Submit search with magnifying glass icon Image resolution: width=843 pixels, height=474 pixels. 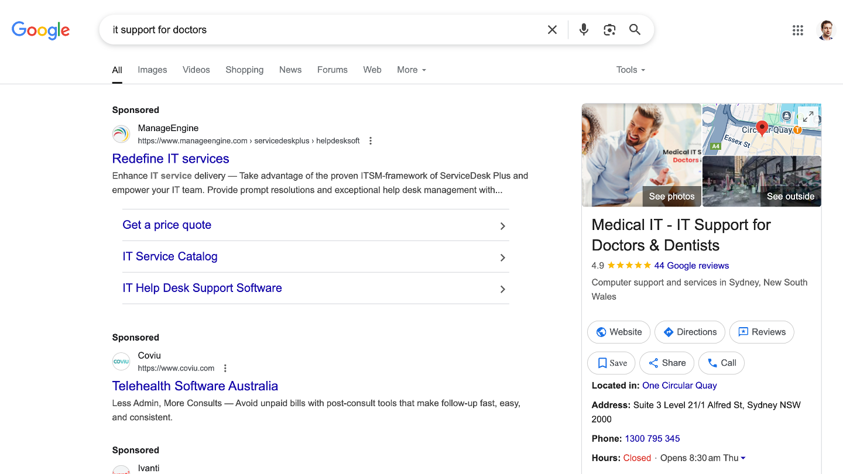click(635, 30)
